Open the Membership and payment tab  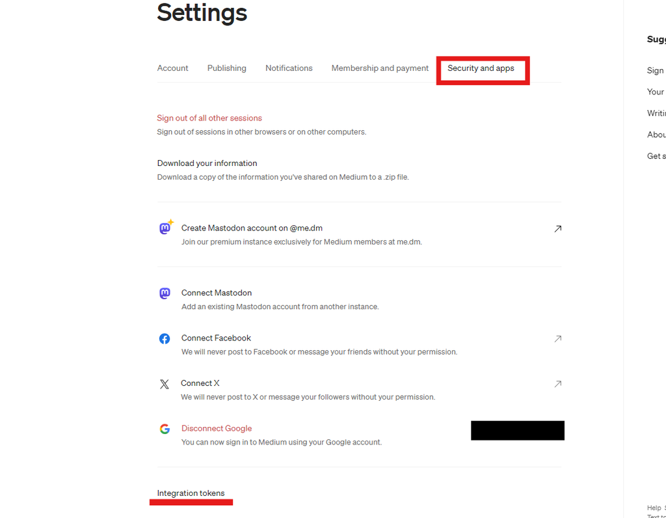pyautogui.click(x=380, y=68)
